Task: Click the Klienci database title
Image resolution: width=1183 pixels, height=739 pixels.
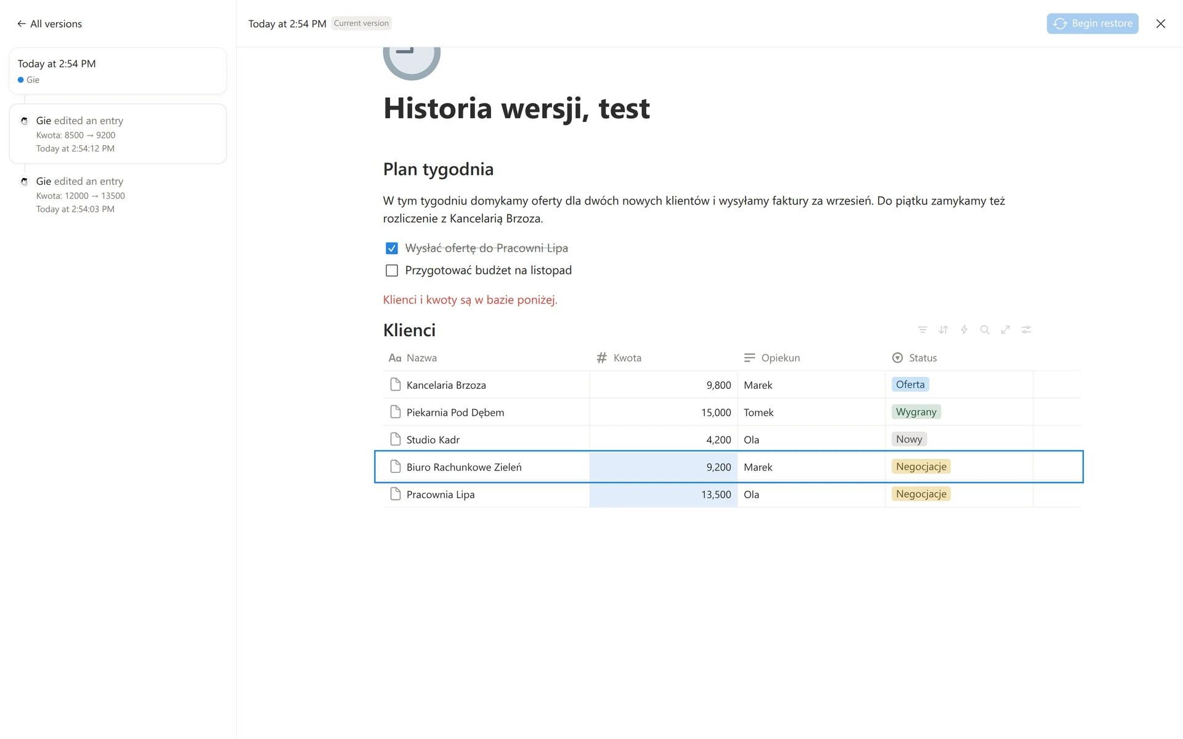Action: tap(409, 330)
